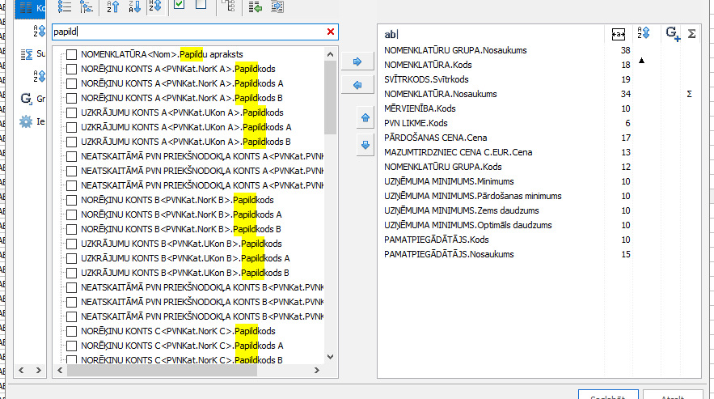Click the uncheck all fields toolbar icon
The height and width of the screenshot is (399, 714).
pos(201,5)
